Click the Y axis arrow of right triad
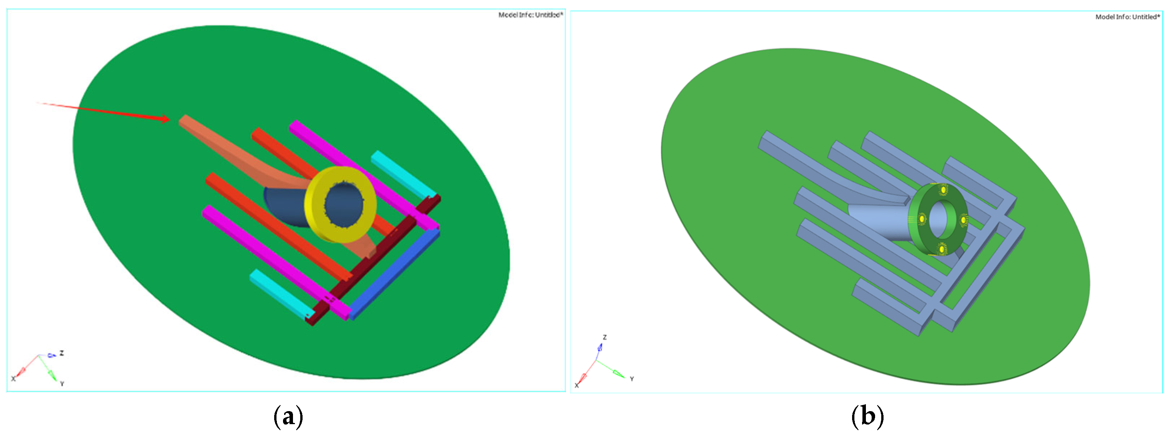Image resolution: width=1170 pixels, height=436 pixels. pos(618,373)
